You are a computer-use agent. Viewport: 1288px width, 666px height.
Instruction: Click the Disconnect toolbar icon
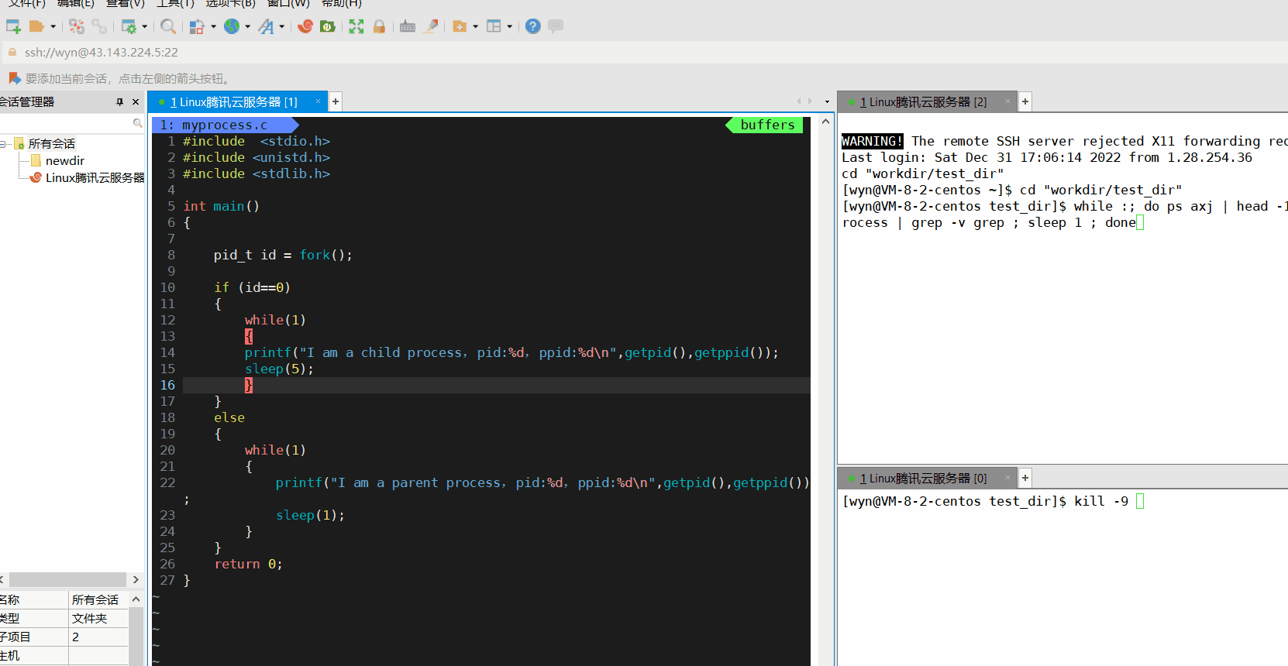pos(76,26)
